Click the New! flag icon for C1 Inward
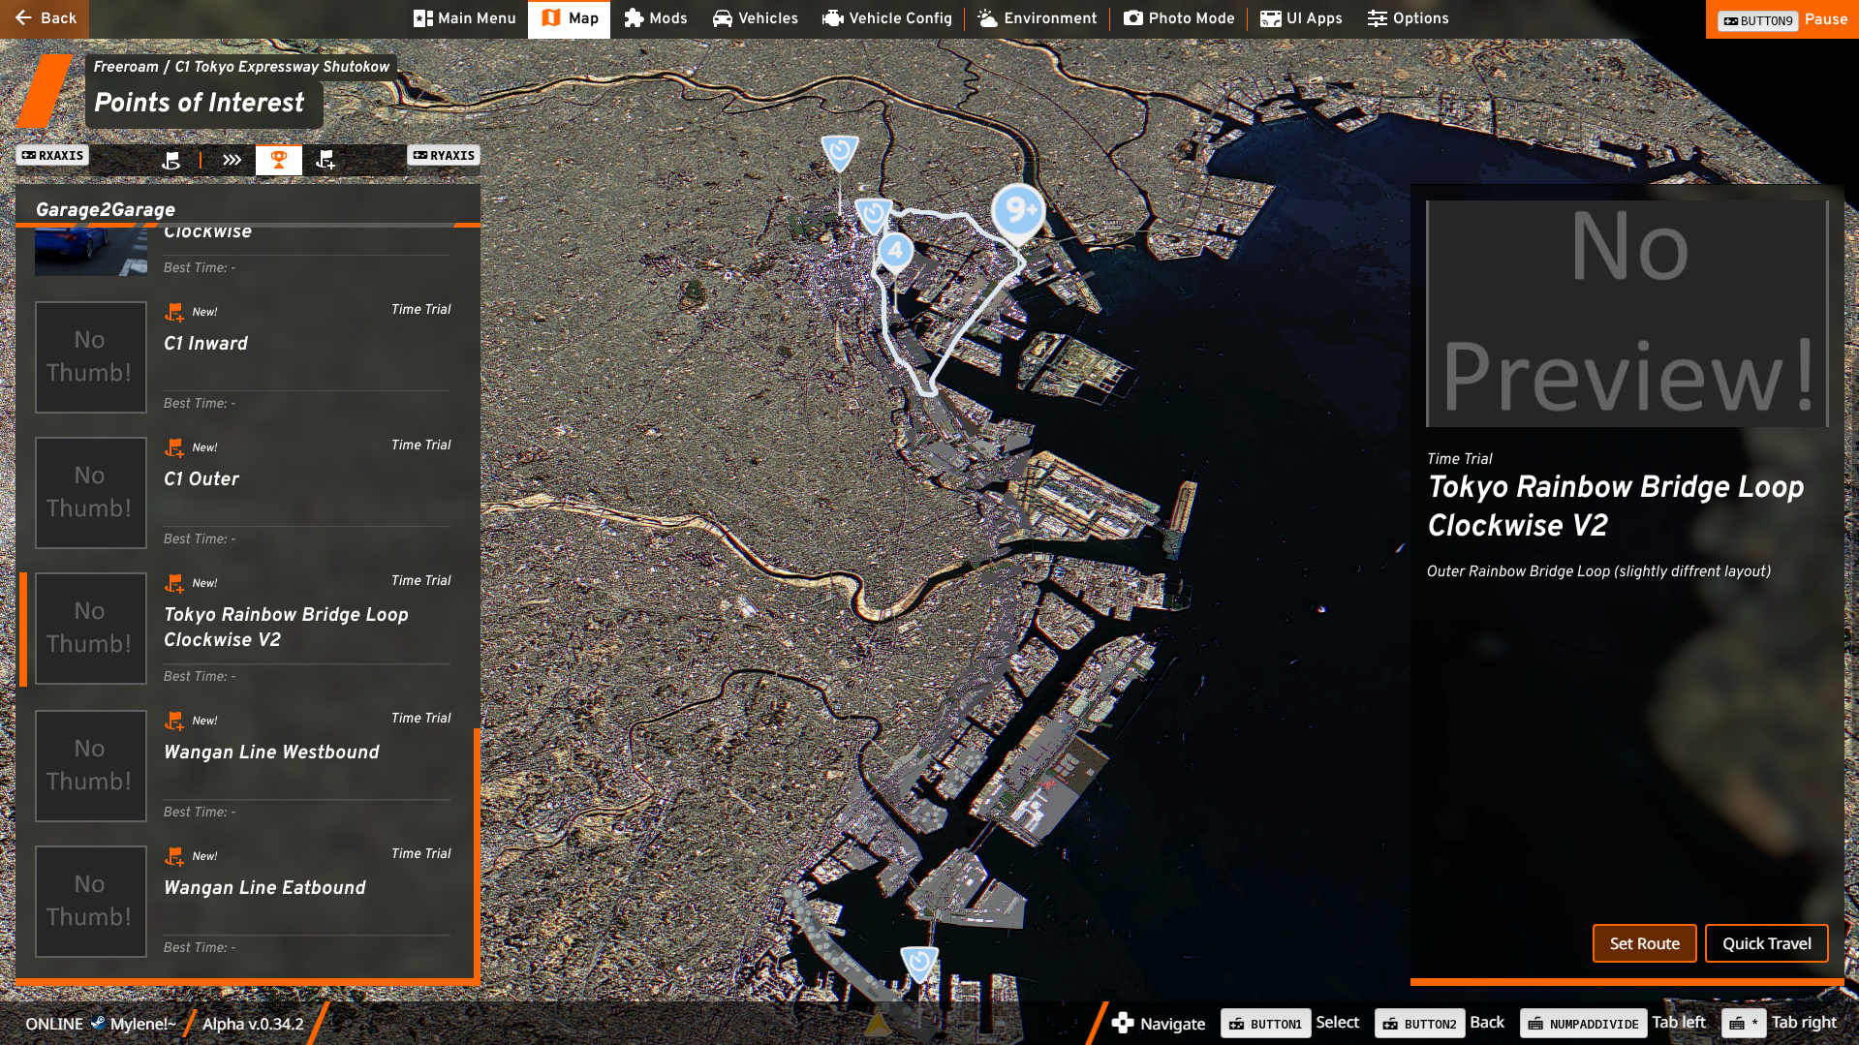This screenshot has width=1859, height=1045. coord(174,312)
